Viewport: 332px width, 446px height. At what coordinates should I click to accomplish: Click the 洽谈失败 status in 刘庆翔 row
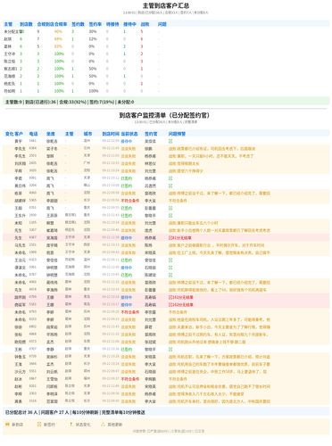click(x=129, y=163)
